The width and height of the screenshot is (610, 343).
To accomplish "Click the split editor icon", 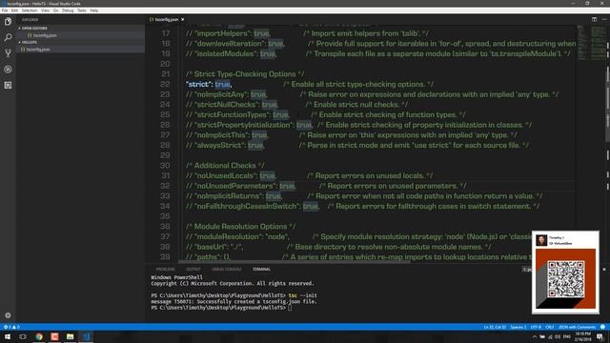I will coord(594,19).
